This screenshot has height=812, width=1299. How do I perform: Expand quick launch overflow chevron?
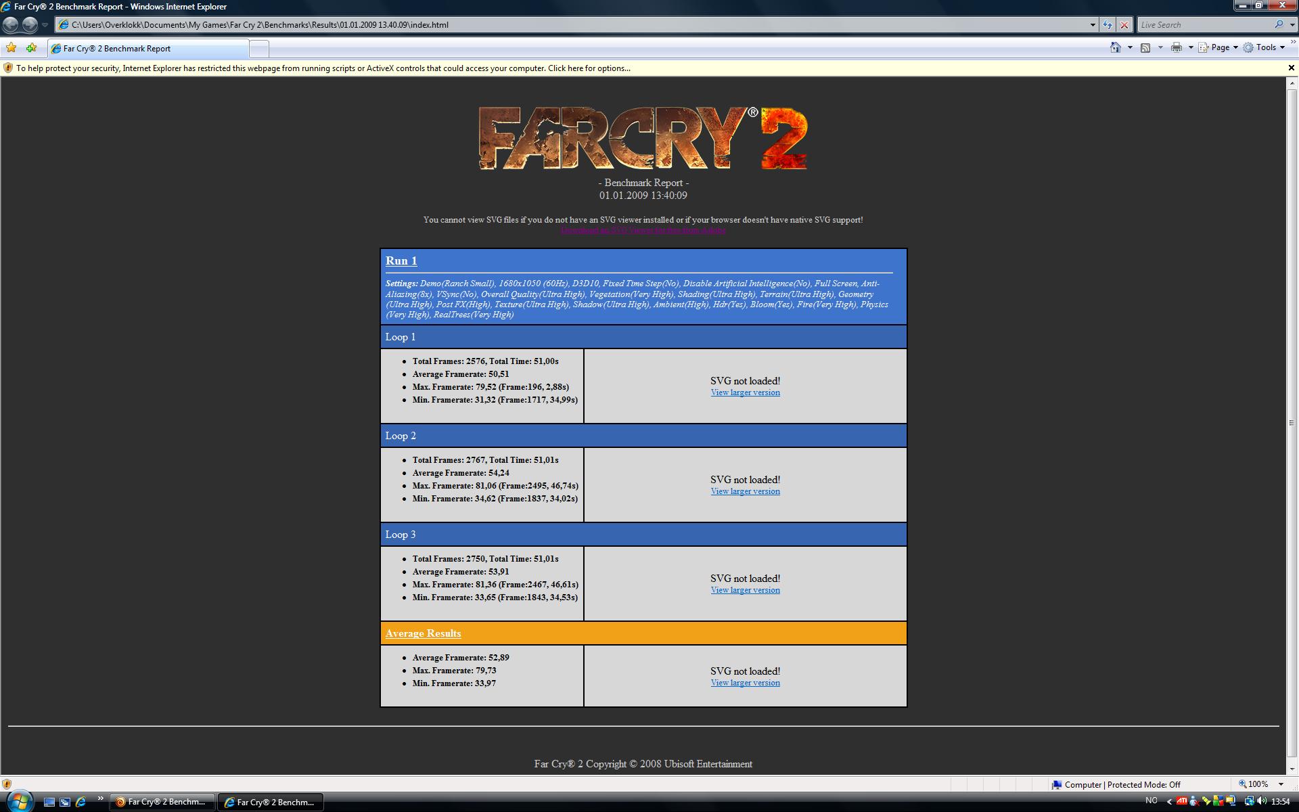pyautogui.click(x=100, y=799)
